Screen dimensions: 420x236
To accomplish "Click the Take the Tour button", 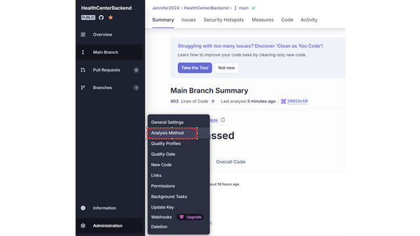I will point(195,68).
